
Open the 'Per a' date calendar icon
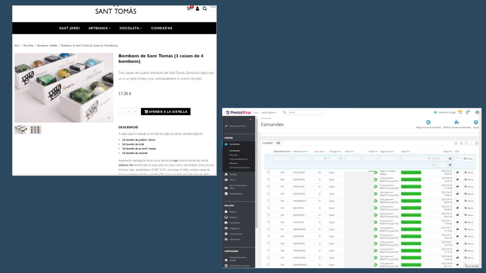click(x=450, y=165)
